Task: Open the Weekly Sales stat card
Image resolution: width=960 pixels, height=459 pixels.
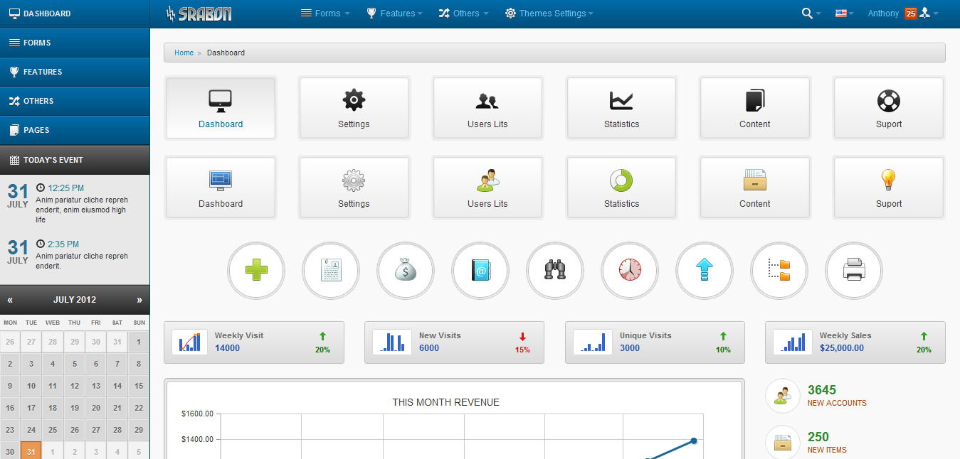Action: (x=855, y=342)
